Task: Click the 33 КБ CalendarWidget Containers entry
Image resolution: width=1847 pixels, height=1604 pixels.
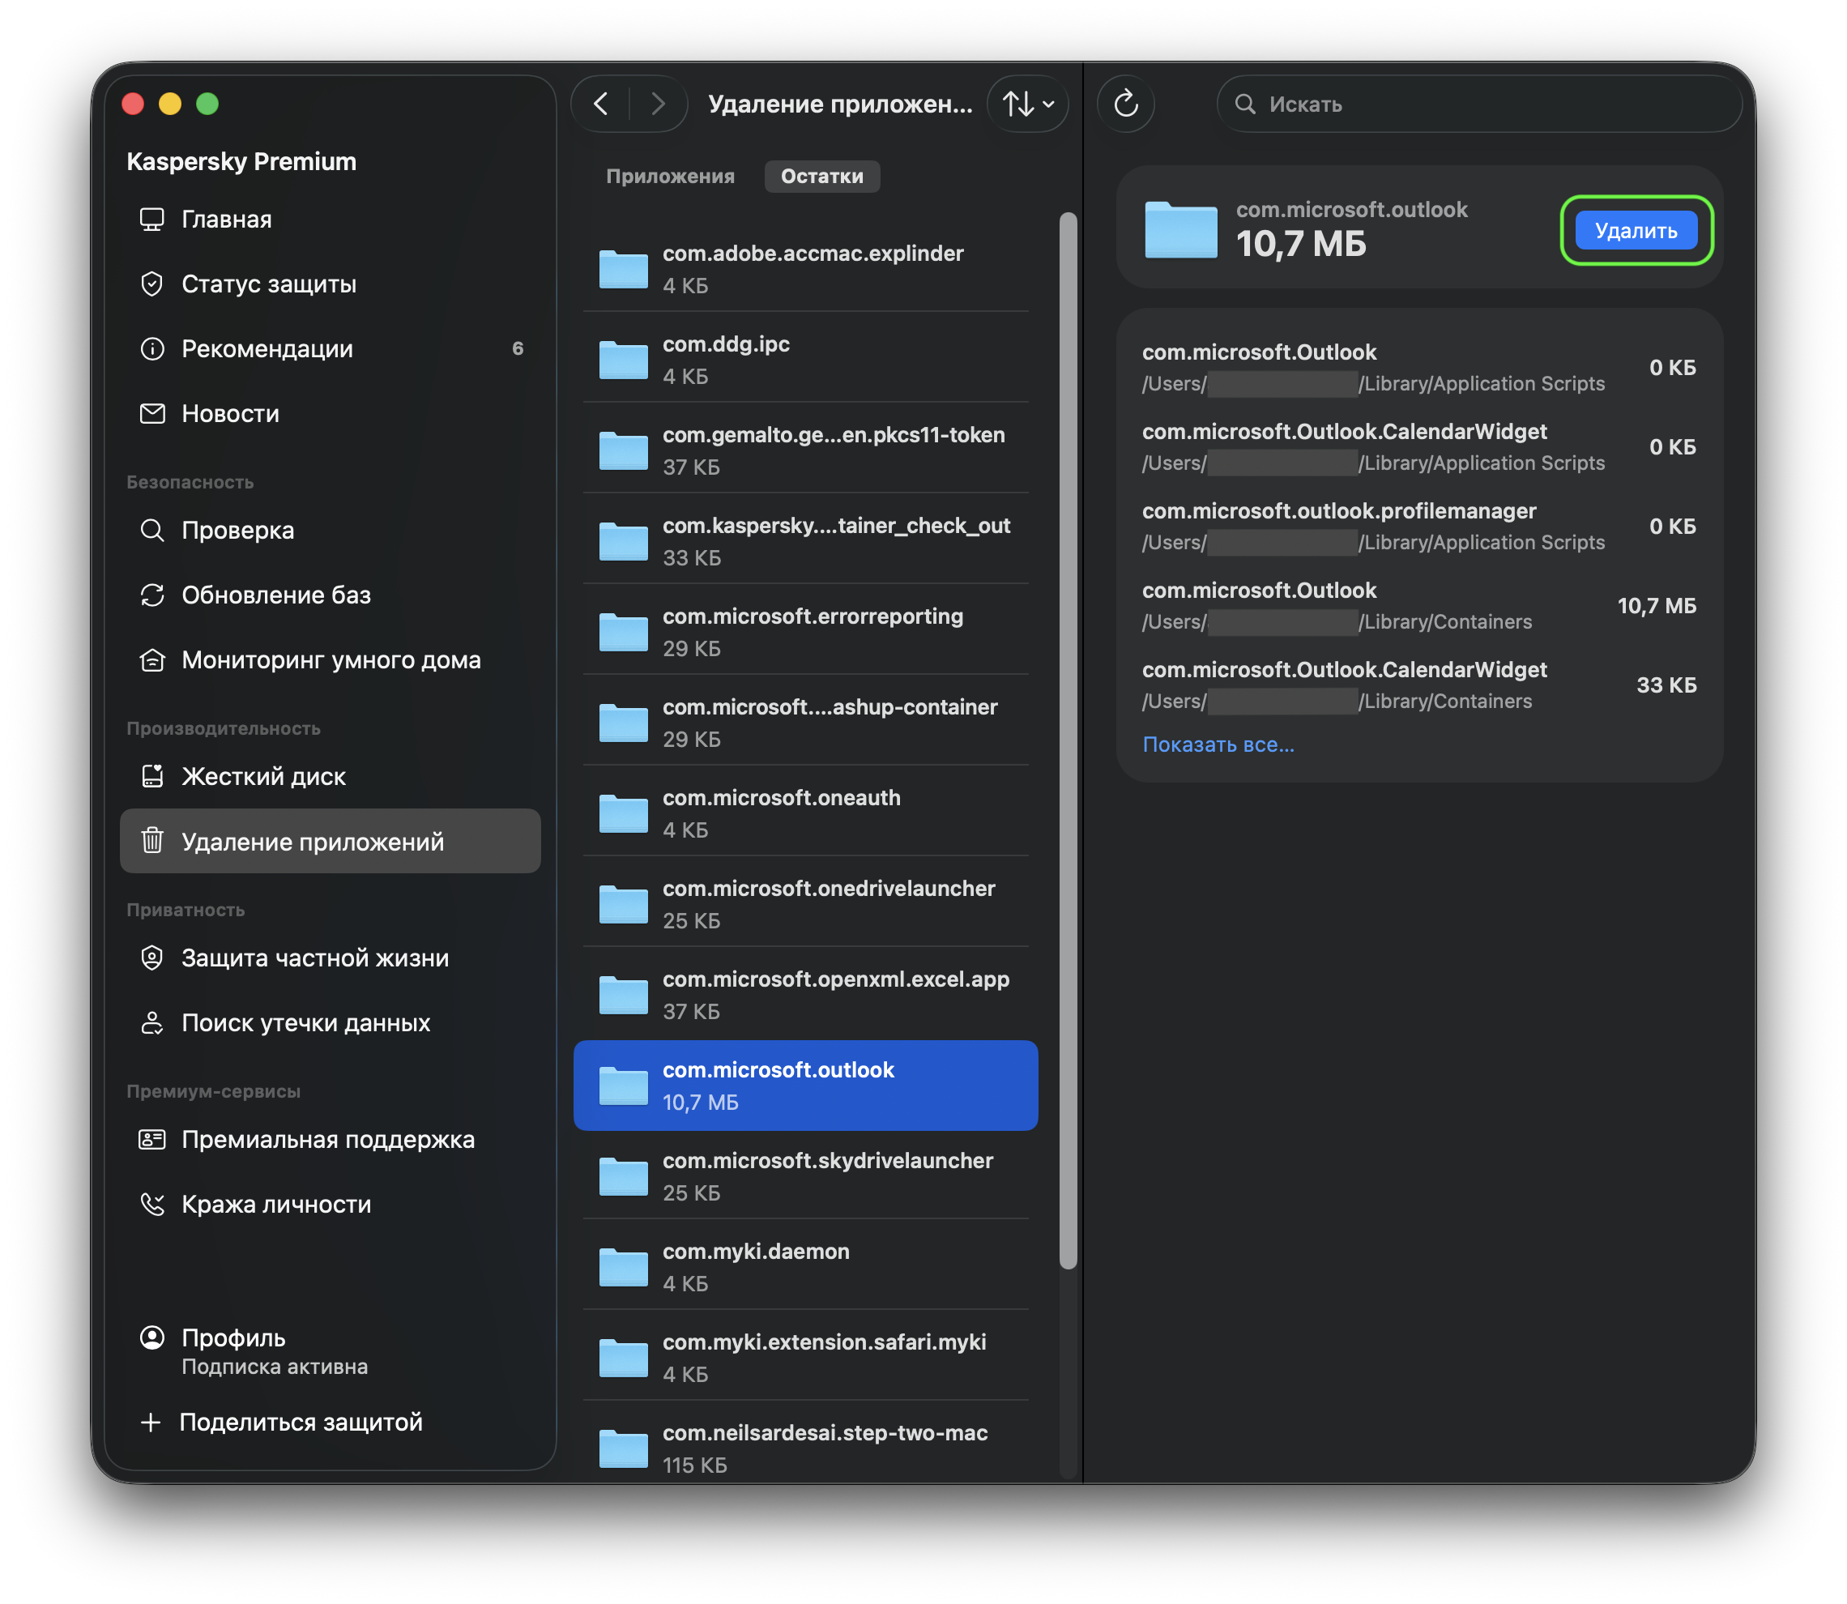Action: pyautogui.click(x=1419, y=685)
